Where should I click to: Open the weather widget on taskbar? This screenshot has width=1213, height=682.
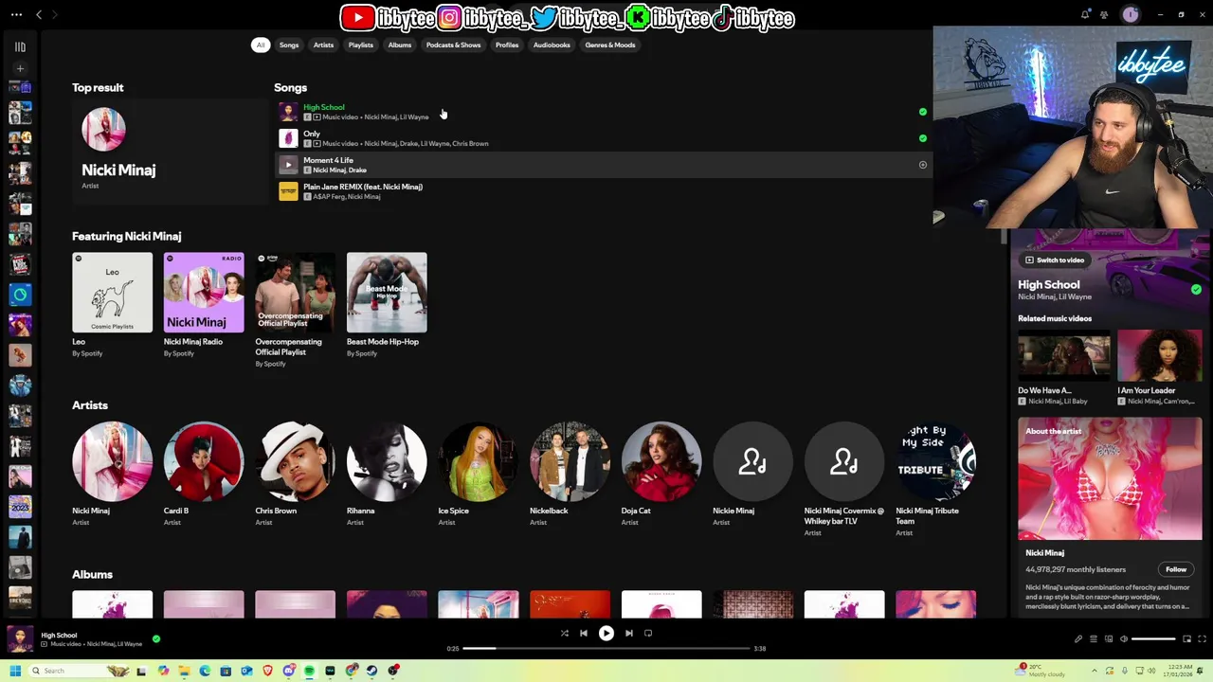[x=1041, y=671]
